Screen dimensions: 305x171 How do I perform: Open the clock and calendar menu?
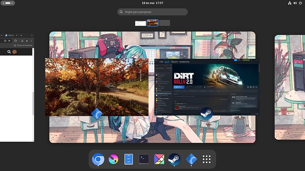pyautogui.click(x=152, y=3)
